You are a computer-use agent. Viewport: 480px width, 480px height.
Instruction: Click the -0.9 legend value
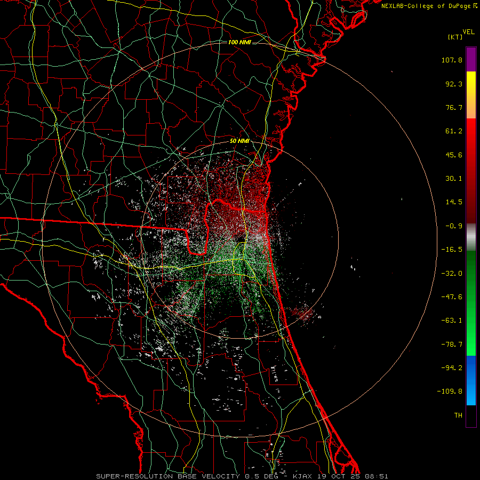tap(454, 226)
